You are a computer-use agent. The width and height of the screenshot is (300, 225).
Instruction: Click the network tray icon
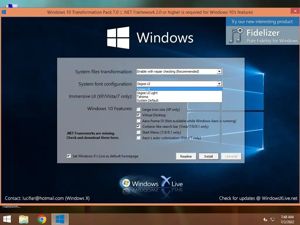(272, 219)
